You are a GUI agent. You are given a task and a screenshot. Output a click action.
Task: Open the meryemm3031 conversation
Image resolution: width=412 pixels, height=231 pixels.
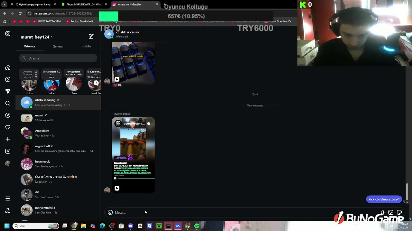pos(58,210)
